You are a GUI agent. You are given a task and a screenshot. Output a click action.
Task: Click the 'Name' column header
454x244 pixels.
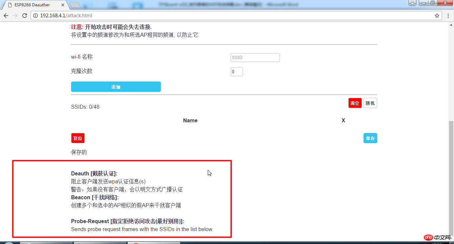190,120
